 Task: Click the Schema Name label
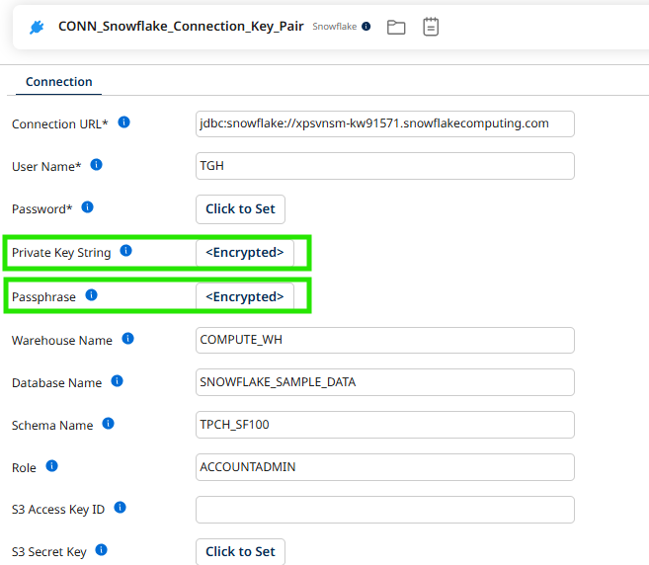point(52,426)
